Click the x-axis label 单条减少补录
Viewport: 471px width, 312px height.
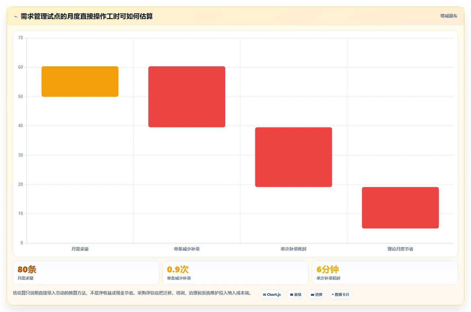[187, 249]
